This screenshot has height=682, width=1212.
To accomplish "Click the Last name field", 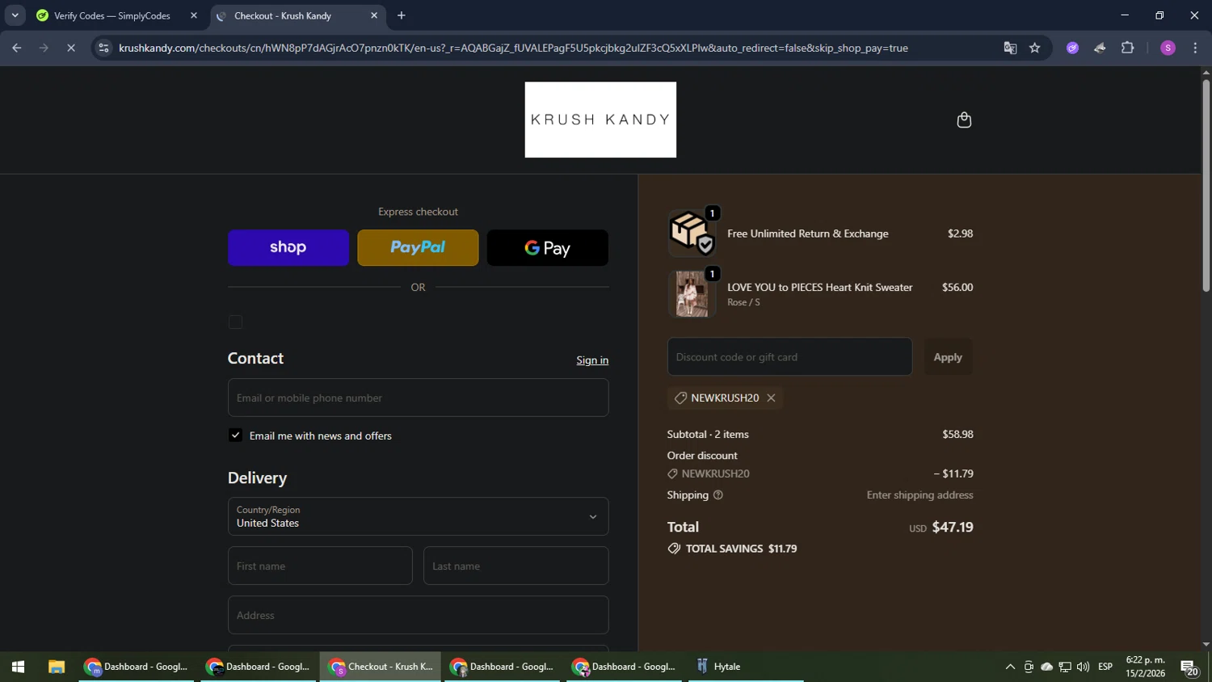I will click(x=516, y=566).
